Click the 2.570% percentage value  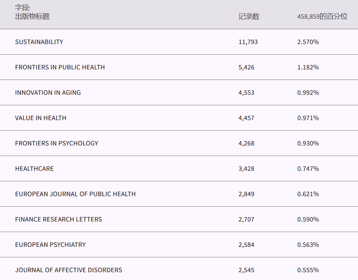pos(308,42)
